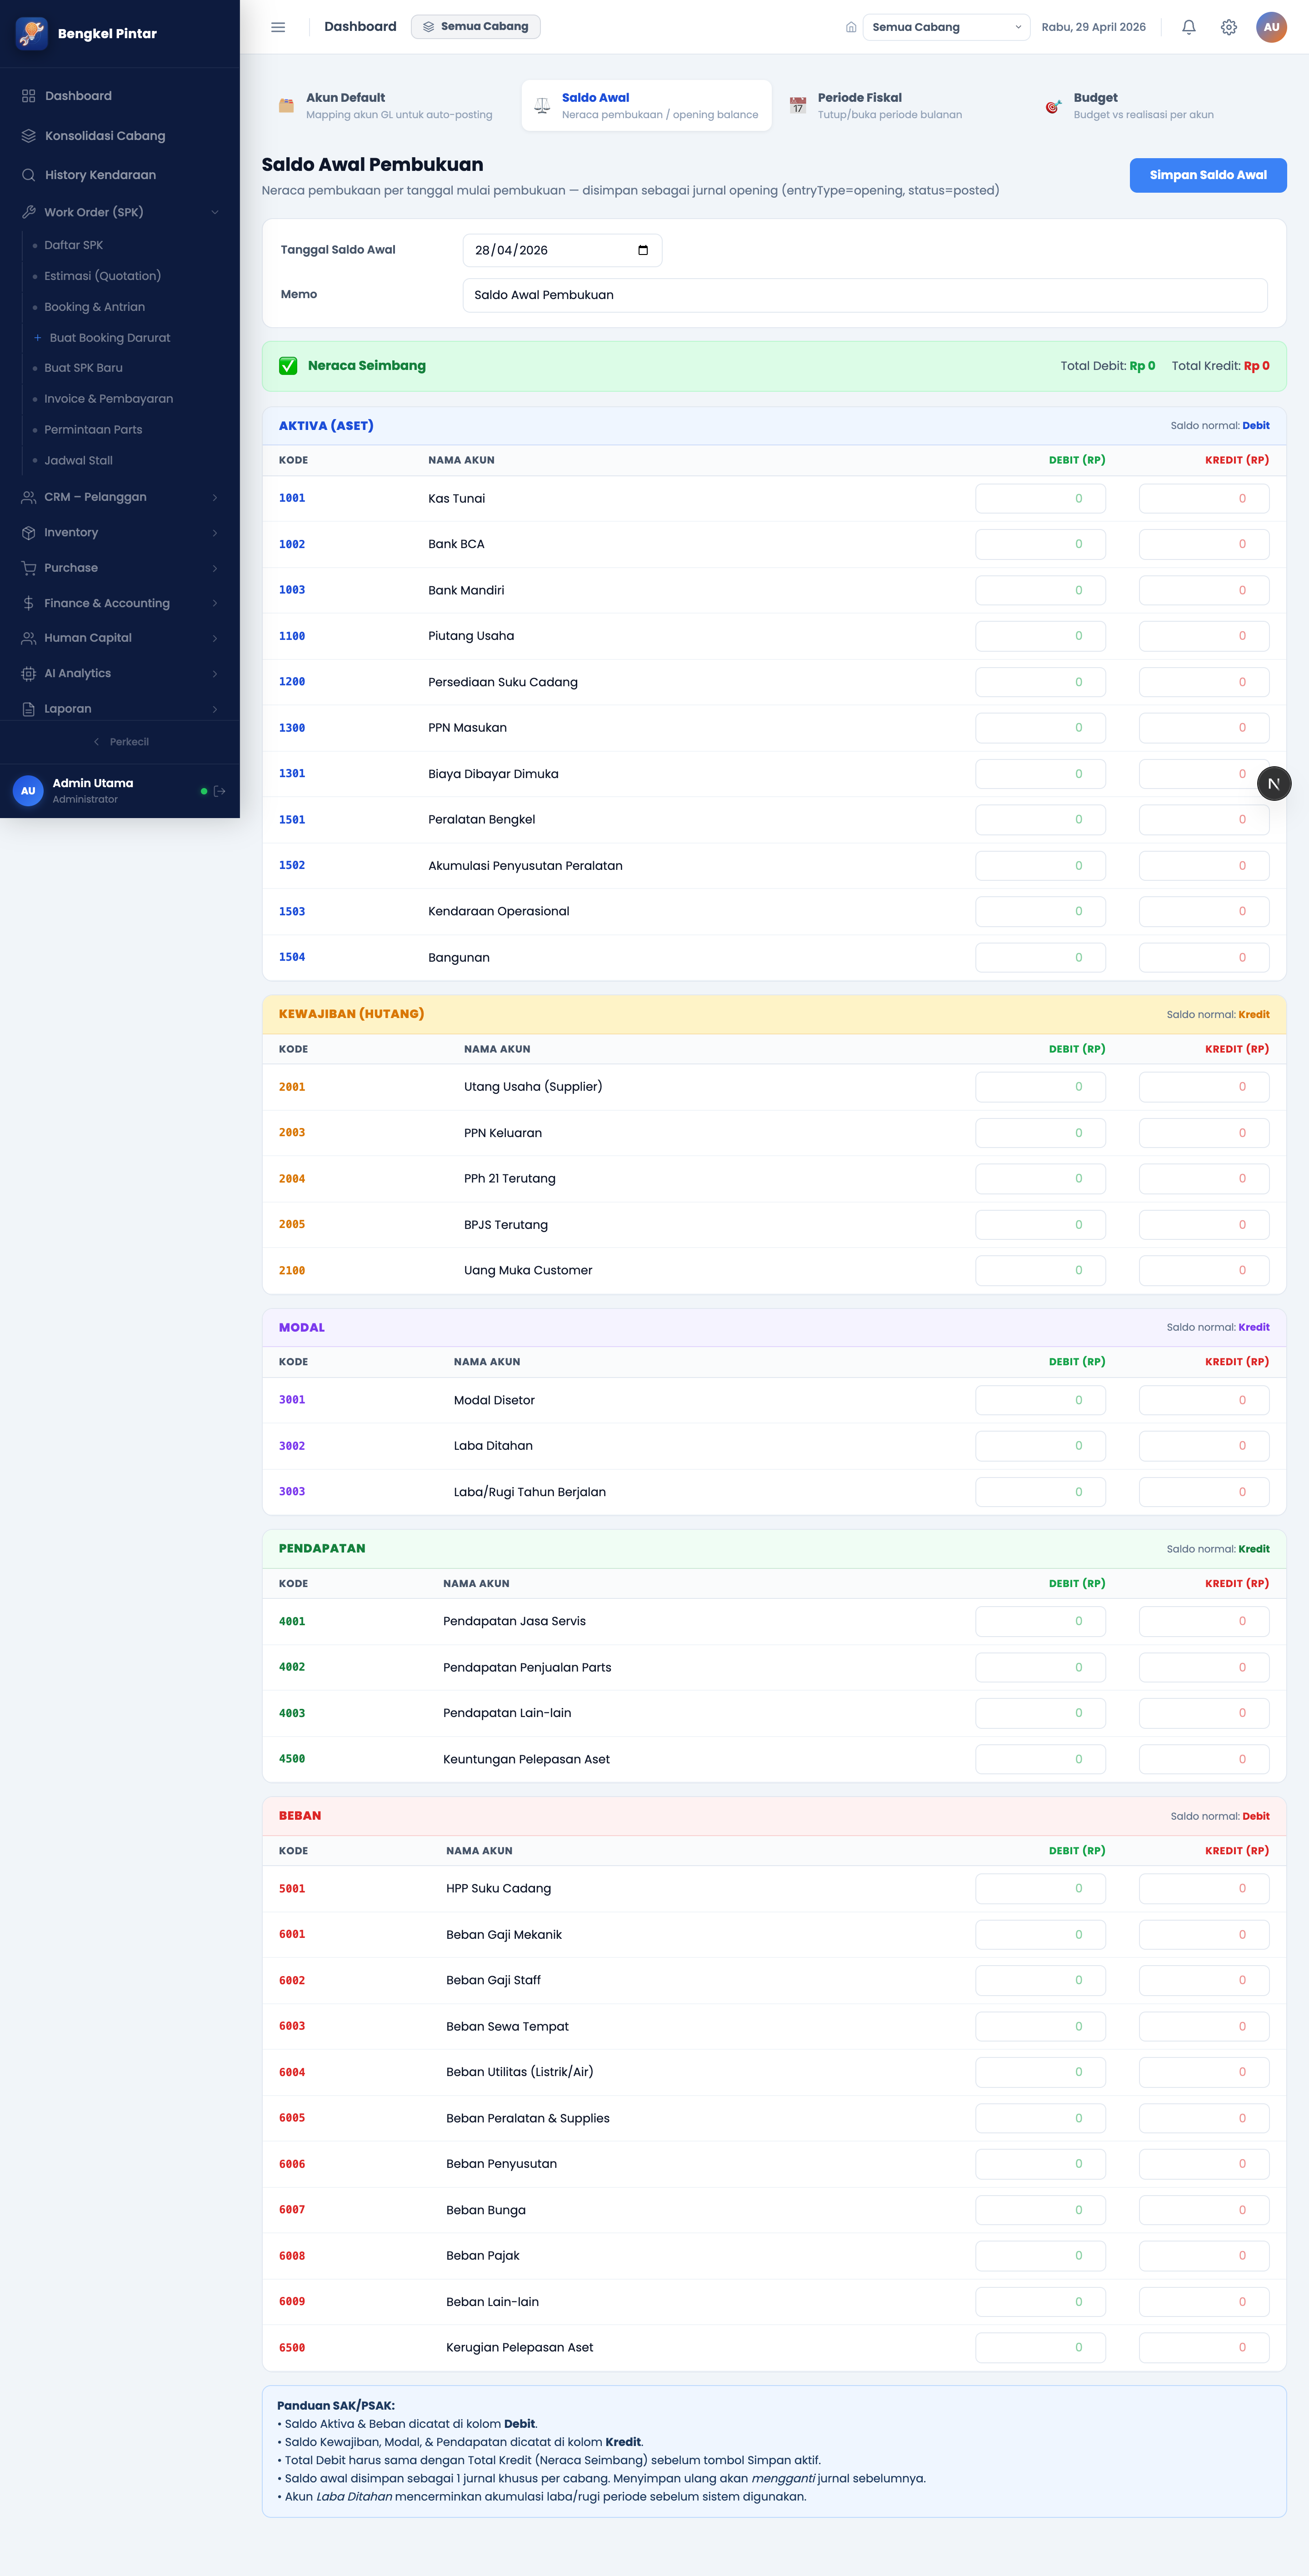Open the notifications bell
1309x2576 pixels.
click(x=1188, y=27)
